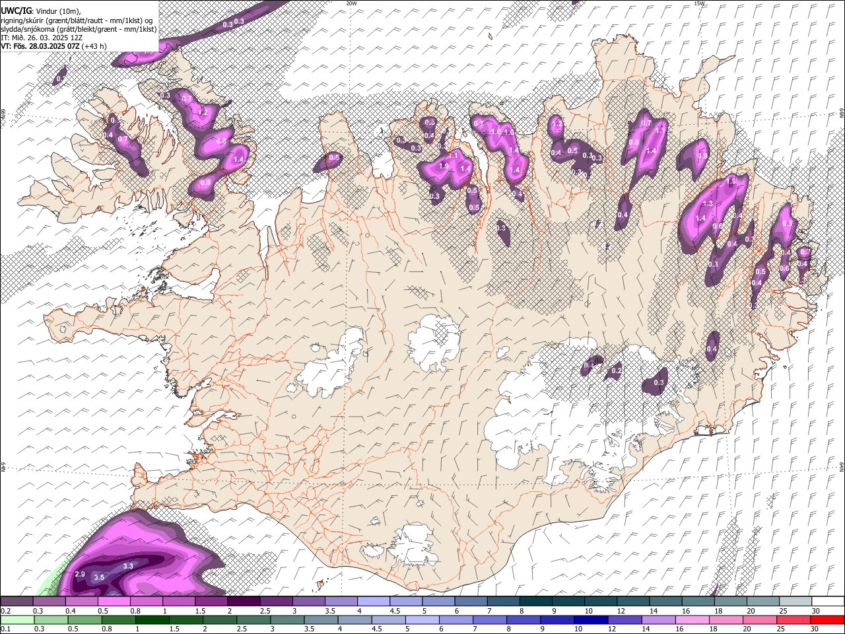Click the 1.3 precipitation value on the map
The image size is (845, 634).
pyautogui.click(x=708, y=203)
